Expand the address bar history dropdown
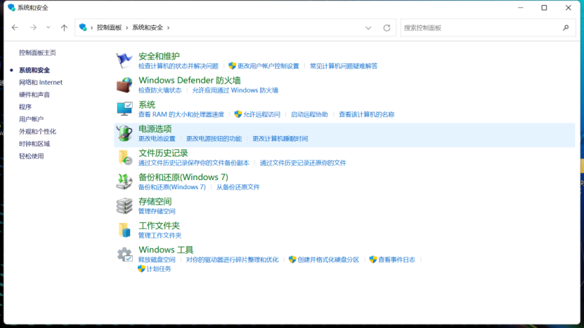Viewport: 584px width, 328px height. pos(368,28)
